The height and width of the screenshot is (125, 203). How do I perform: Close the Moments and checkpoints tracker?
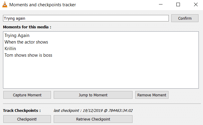[196, 4]
